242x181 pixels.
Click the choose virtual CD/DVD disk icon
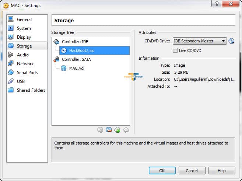(x=231, y=41)
